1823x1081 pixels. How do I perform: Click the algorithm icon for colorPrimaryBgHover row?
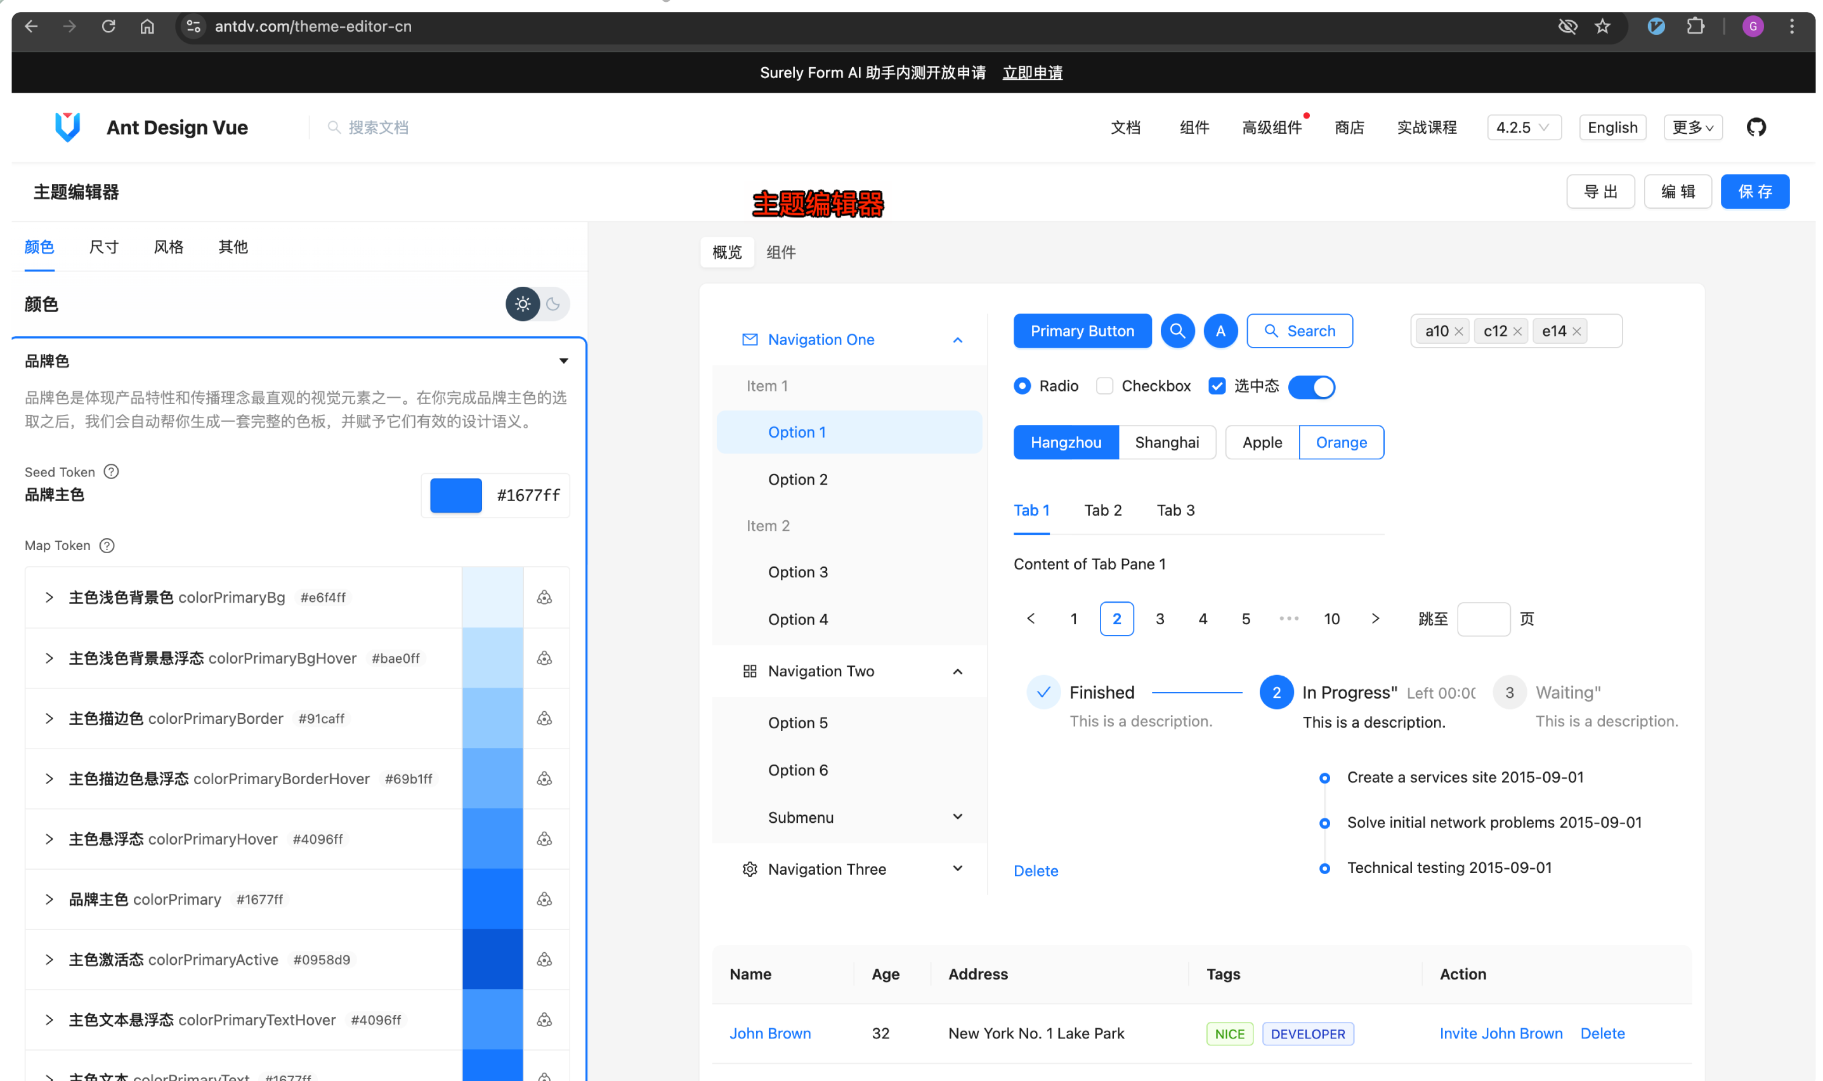[544, 658]
